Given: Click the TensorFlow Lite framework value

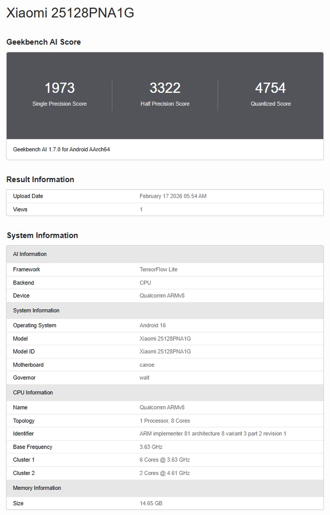Looking at the screenshot, I should click(158, 270).
